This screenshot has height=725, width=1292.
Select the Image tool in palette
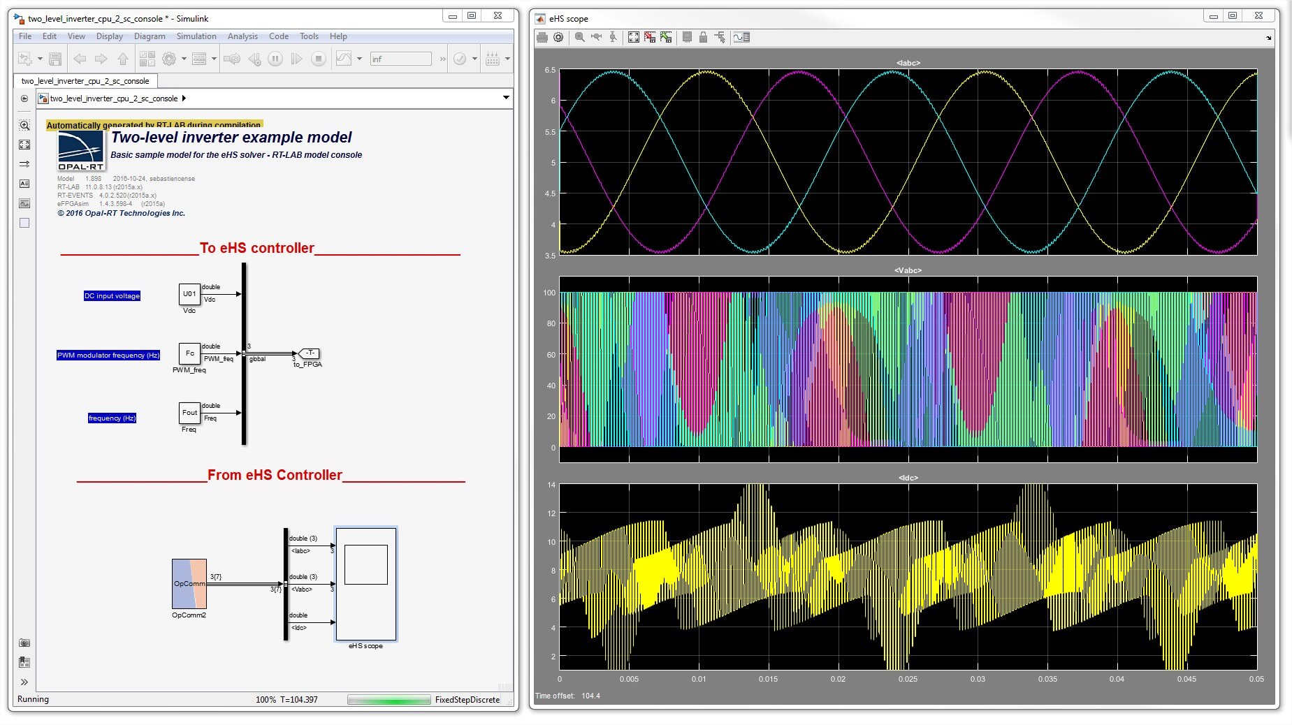[24, 203]
